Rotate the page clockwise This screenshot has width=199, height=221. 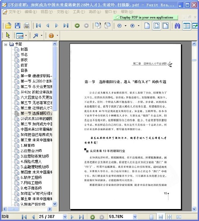pyautogui.click(x=98, y=26)
